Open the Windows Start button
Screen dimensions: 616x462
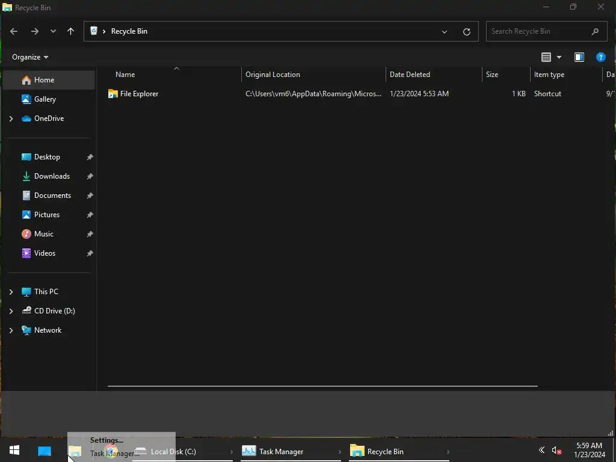pos(14,451)
